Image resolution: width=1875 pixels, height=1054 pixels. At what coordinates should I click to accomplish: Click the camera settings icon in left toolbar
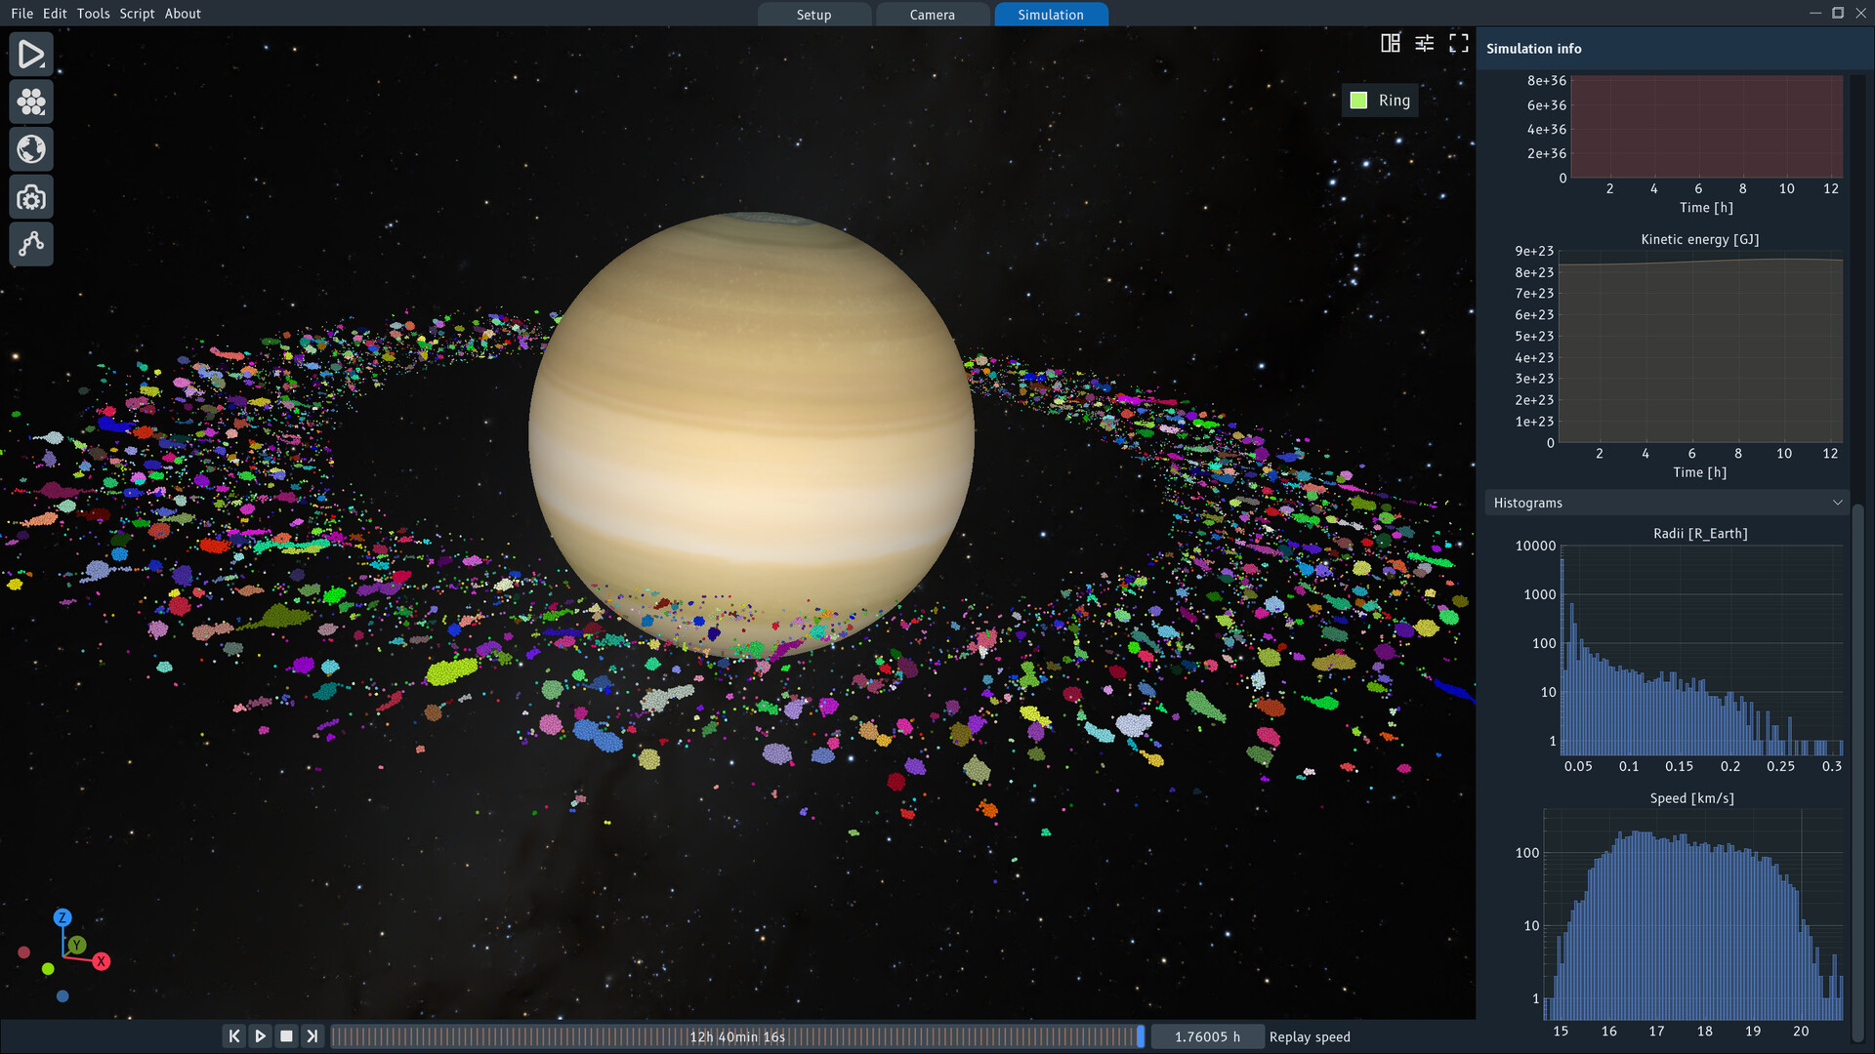pos(30,196)
